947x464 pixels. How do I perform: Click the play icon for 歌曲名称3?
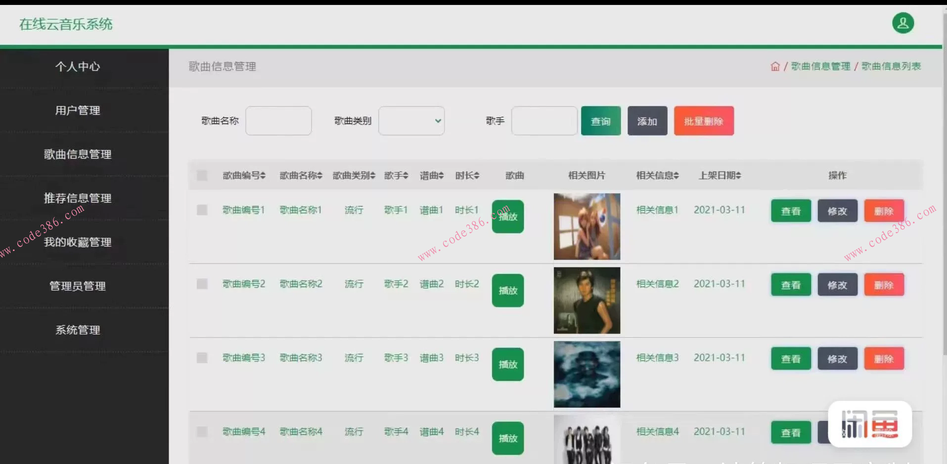coord(507,364)
